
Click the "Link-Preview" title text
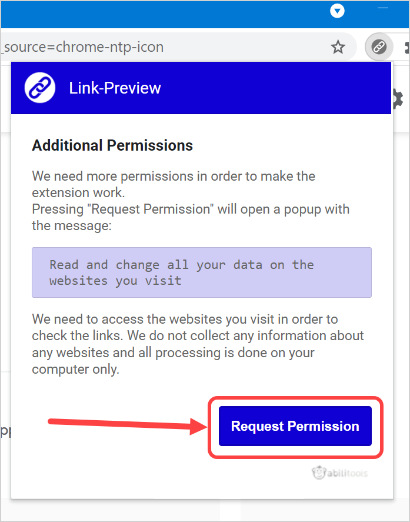pos(115,88)
